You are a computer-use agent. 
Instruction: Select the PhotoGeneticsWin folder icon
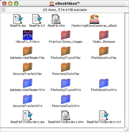click(x=104, y=83)
